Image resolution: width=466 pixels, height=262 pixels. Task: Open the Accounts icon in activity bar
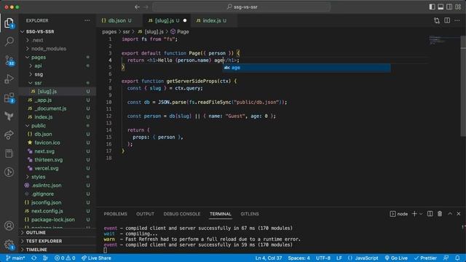pyautogui.click(x=9, y=226)
